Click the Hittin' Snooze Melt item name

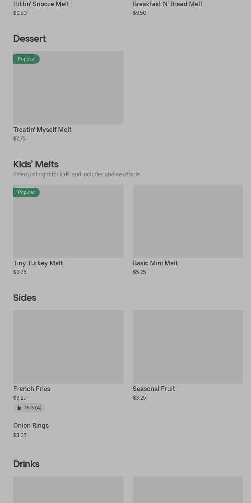(41, 4)
